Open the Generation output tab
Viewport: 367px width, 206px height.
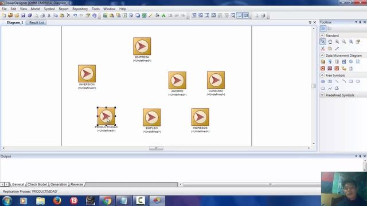(x=58, y=184)
